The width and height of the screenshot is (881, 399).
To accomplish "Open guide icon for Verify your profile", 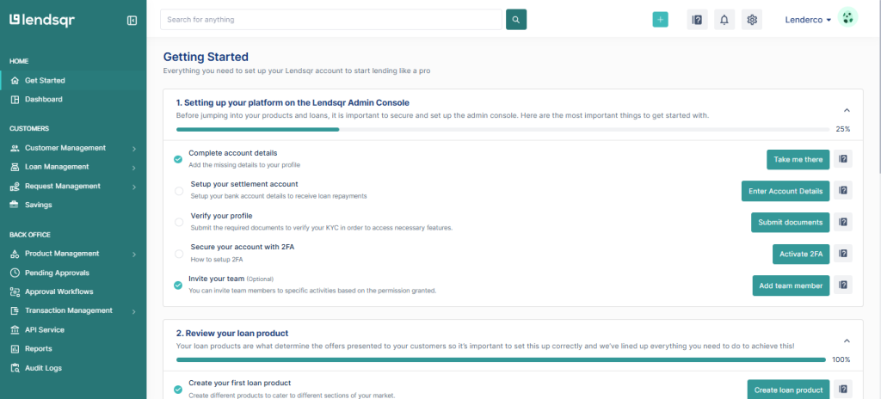I will click(x=843, y=222).
